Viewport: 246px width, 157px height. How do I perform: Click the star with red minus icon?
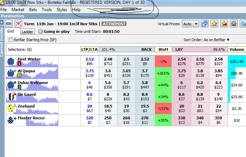[224, 24]
